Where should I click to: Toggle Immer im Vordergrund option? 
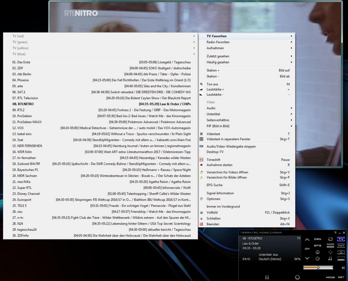(246, 206)
